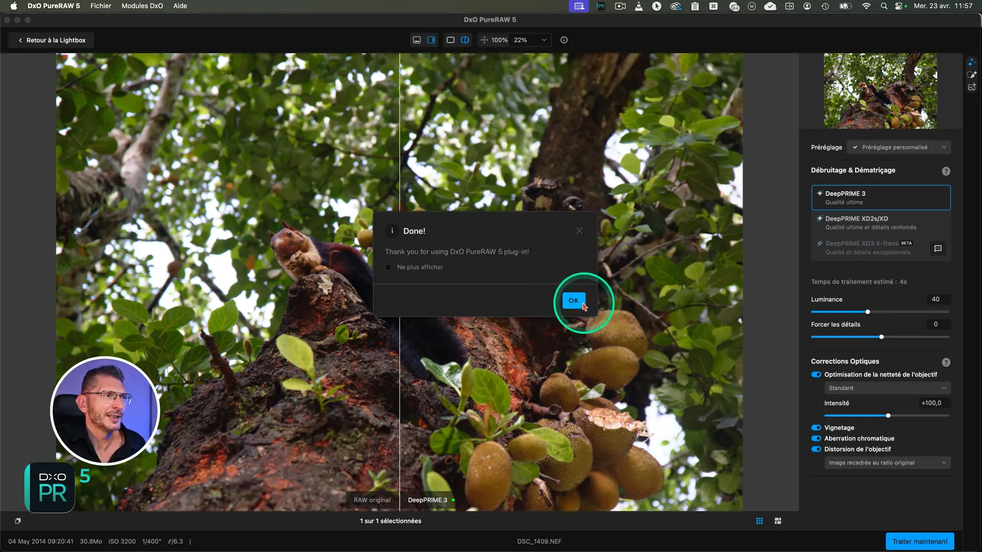Select DeepPRIME 3 denoising mode
Screen dimensions: 982x552
[881, 197]
